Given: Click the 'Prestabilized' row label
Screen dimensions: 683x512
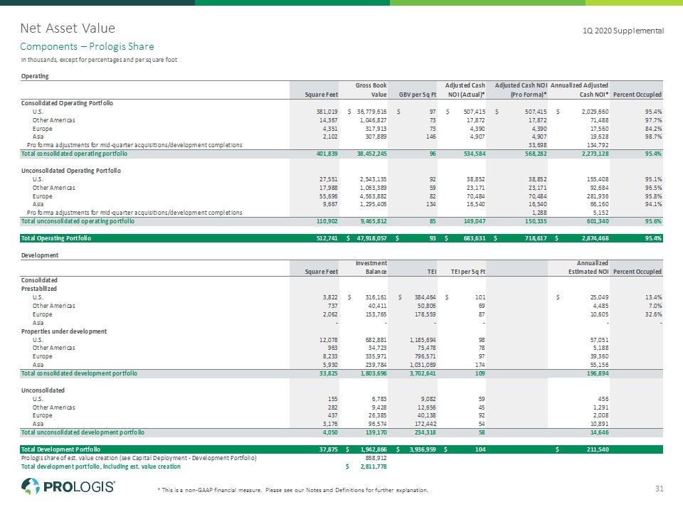Looking at the screenshot, I should [x=38, y=289].
